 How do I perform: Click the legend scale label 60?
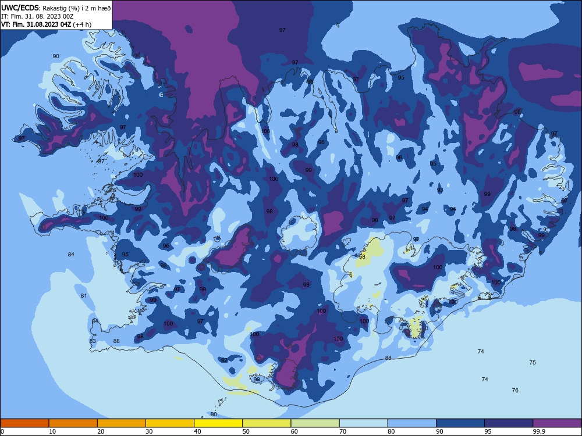pos(294,431)
